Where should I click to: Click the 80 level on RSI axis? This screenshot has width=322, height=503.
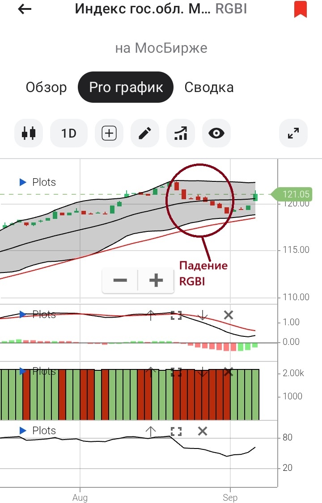(288, 438)
